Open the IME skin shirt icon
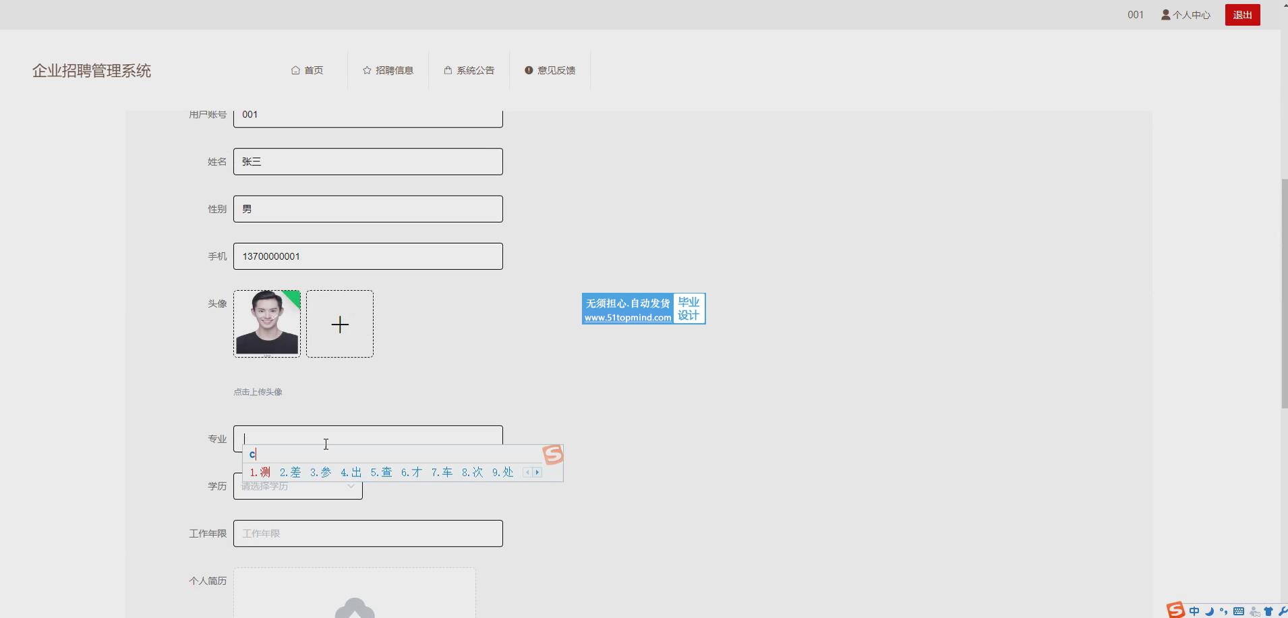Screen dimensions: 1288x618 1268,611
